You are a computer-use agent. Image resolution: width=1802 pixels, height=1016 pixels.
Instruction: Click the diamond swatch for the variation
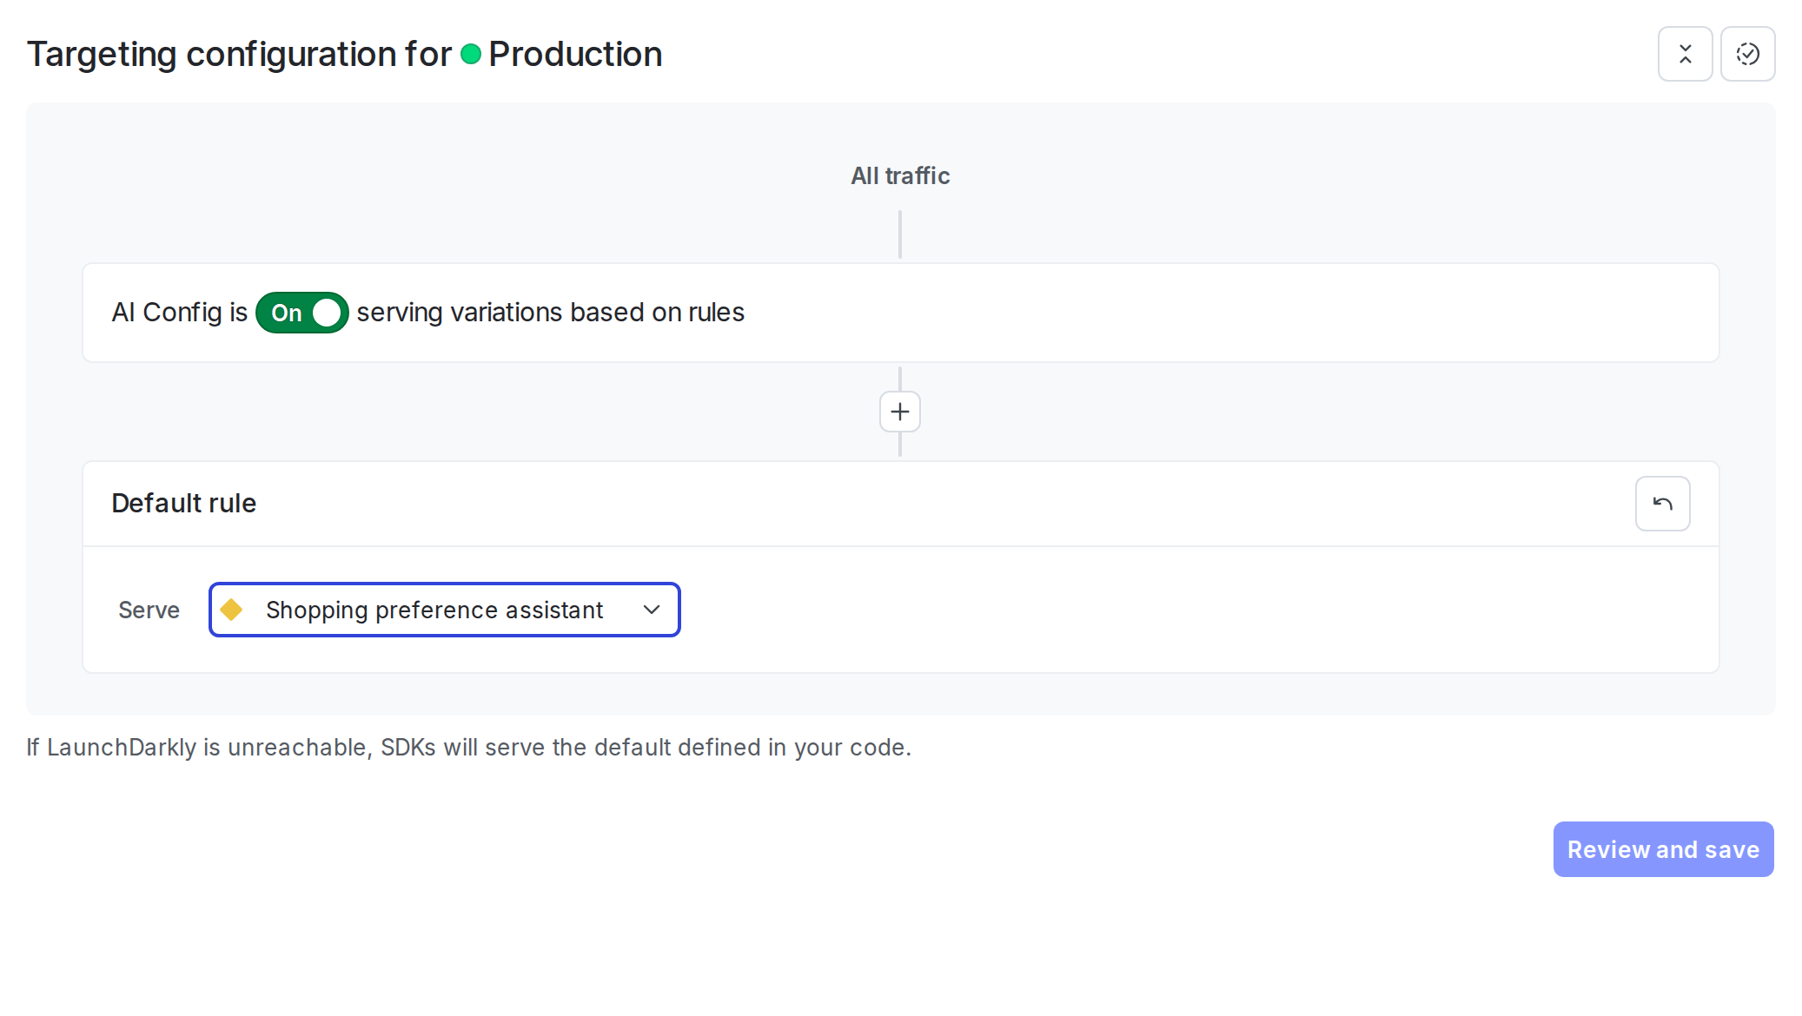coord(233,610)
